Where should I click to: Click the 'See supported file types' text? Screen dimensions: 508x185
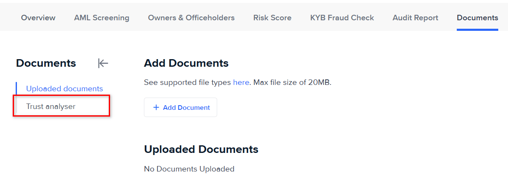tap(188, 82)
